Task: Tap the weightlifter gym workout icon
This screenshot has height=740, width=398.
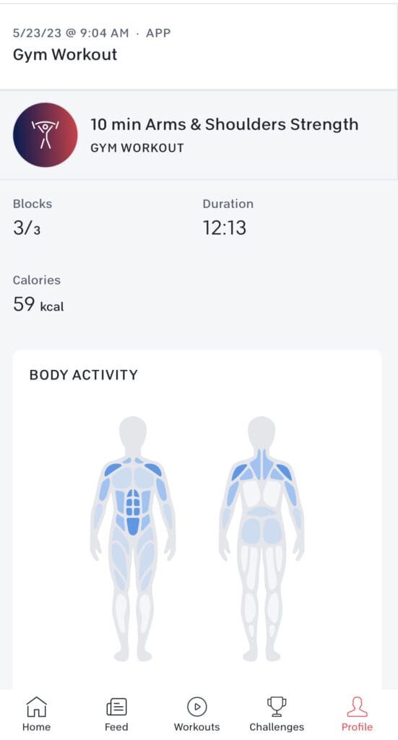Action: coord(46,135)
